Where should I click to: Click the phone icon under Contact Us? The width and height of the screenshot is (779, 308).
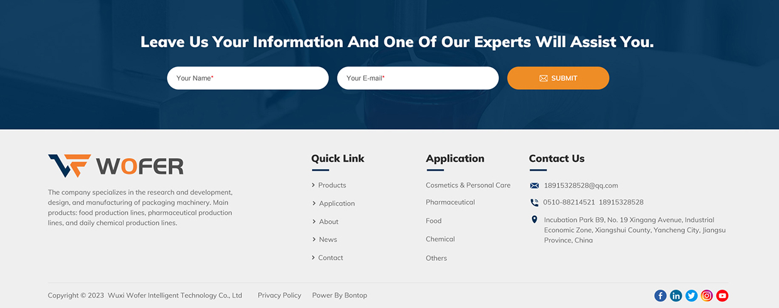point(535,203)
